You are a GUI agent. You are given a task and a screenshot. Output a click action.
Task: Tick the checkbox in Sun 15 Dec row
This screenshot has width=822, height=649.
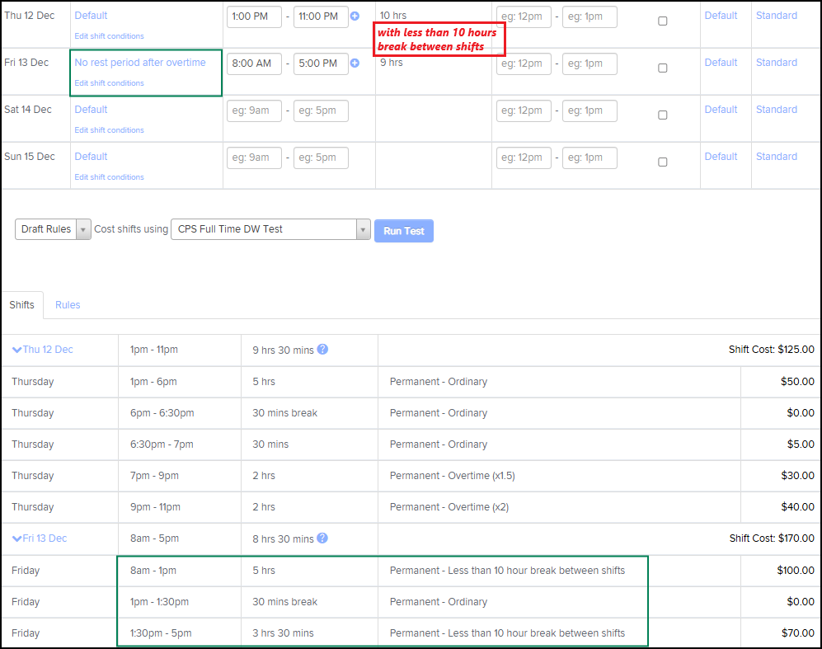click(x=662, y=162)
